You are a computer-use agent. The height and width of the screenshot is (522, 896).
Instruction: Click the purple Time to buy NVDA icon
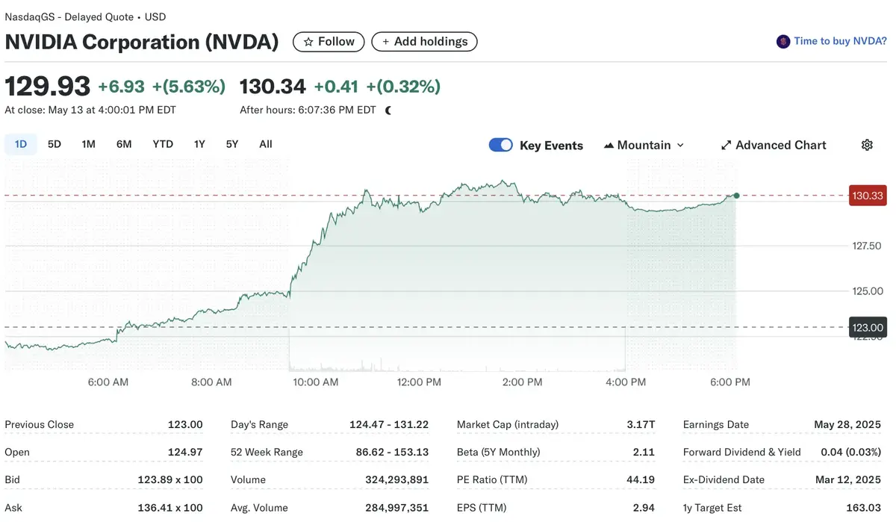(783, 42)
